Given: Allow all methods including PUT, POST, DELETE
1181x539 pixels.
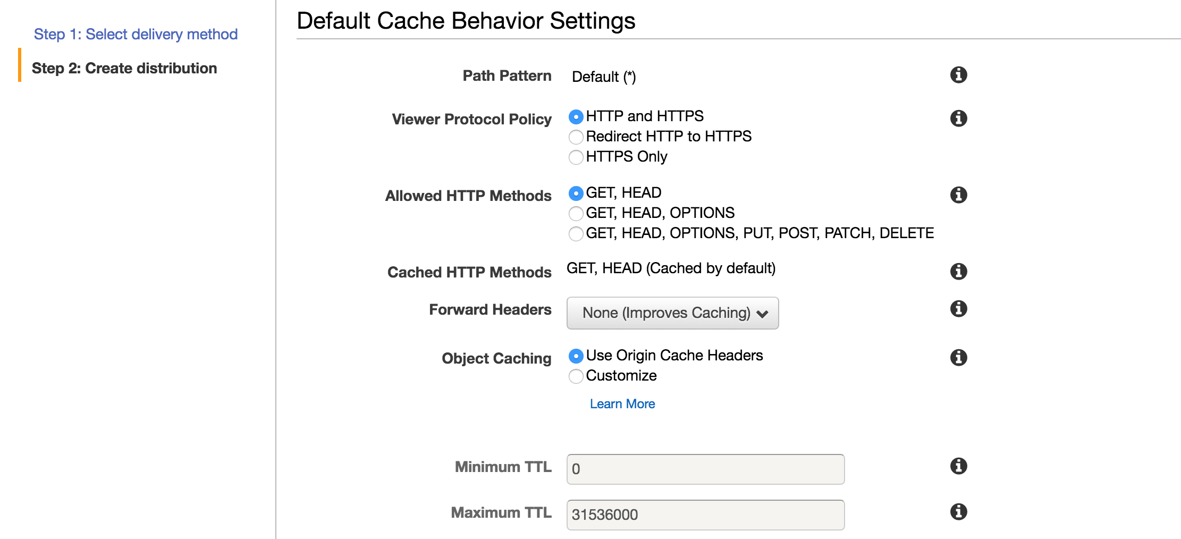Looking at the screenshot, I should click(576, 234).
